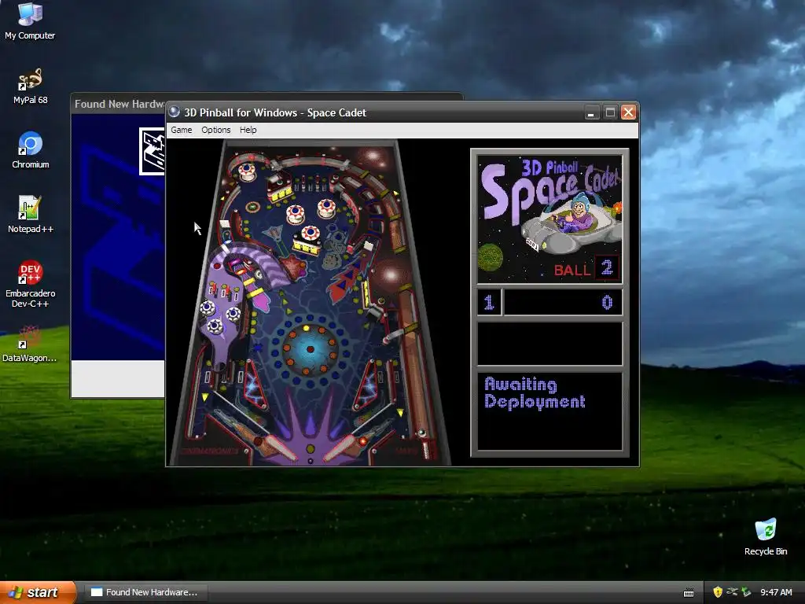This screenshot has height=604, width=805.
Task: Select the DataWagon desktop shortcut
Action: pyautogui.click(x=30, y=344)
